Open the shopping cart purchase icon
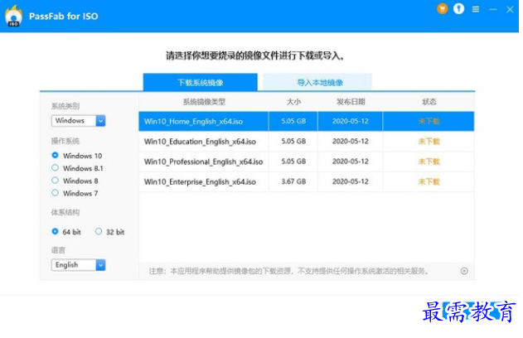 point(443,8)
